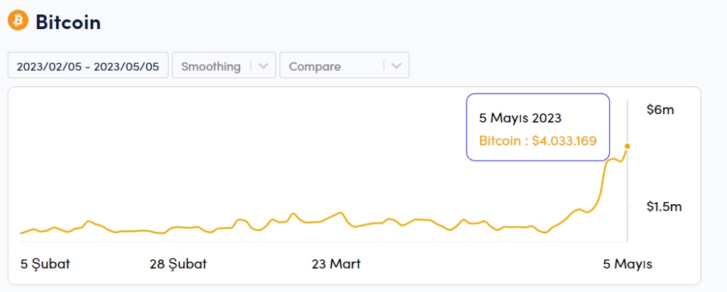
Task: Click the 5 Mayıs axis label
Action: click(x=628, y=264)
